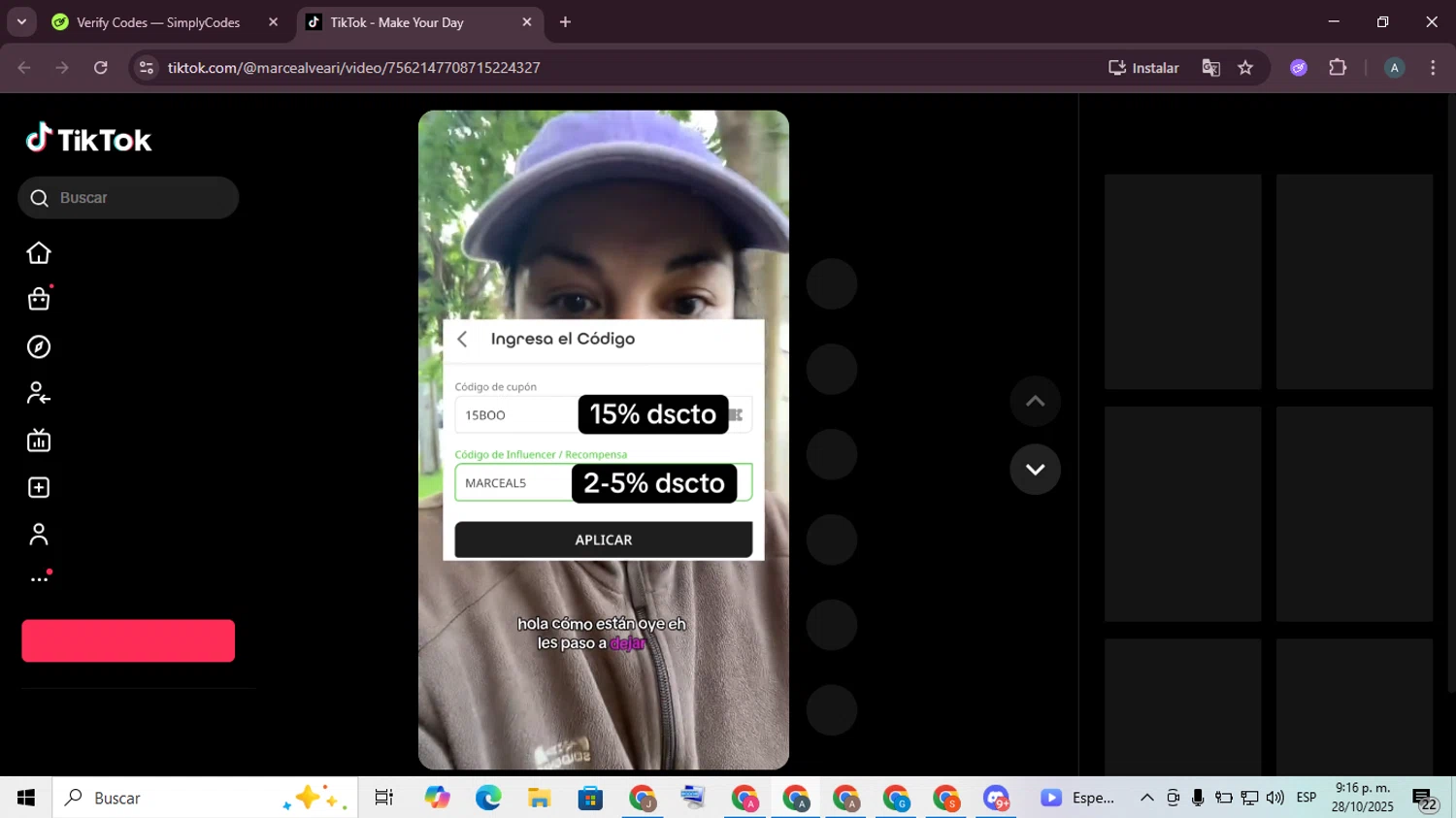Open the TikTok Shop bag icon
This screenshot has width=1456, height=818.
tap(39, 299)
